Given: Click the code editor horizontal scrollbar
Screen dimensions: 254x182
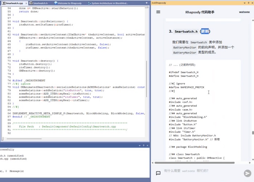Looking at the screenshot, I should click(x=24, y=139).
